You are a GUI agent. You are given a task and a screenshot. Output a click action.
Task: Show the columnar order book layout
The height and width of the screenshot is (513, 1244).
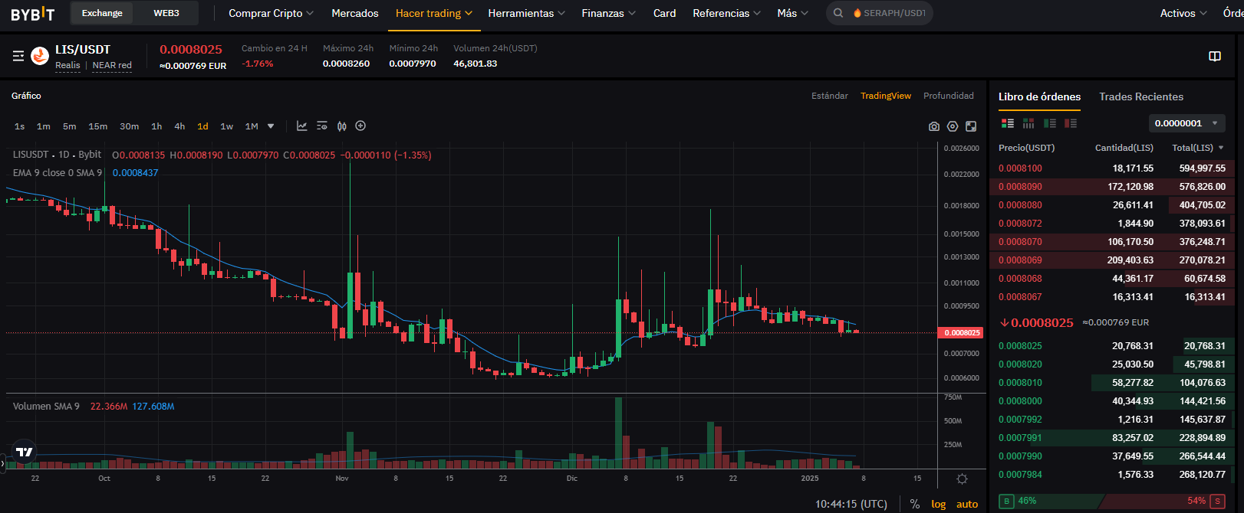(1028, 123)
